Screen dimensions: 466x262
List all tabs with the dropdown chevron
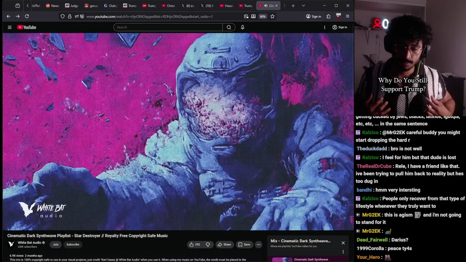(x=303, y=6)
